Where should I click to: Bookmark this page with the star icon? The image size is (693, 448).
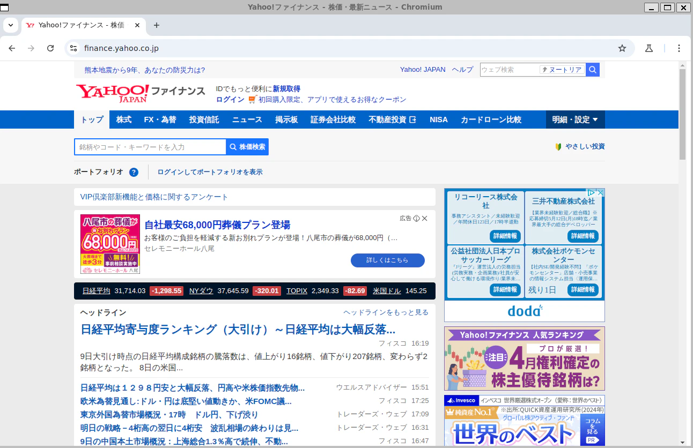click(x=622, y=48)
